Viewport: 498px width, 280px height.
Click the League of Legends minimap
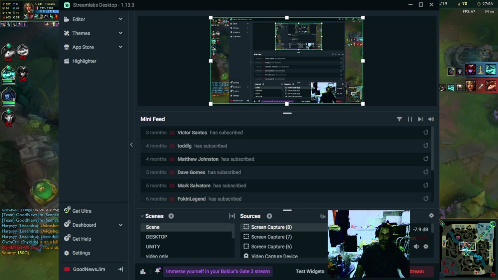point(468,248)
